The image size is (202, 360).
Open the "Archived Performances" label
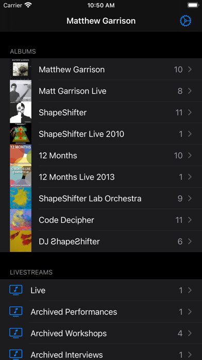(x=74, y=312)
